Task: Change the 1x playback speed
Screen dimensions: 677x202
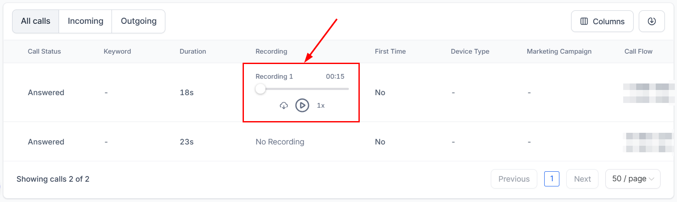Action: coord(321,105)
